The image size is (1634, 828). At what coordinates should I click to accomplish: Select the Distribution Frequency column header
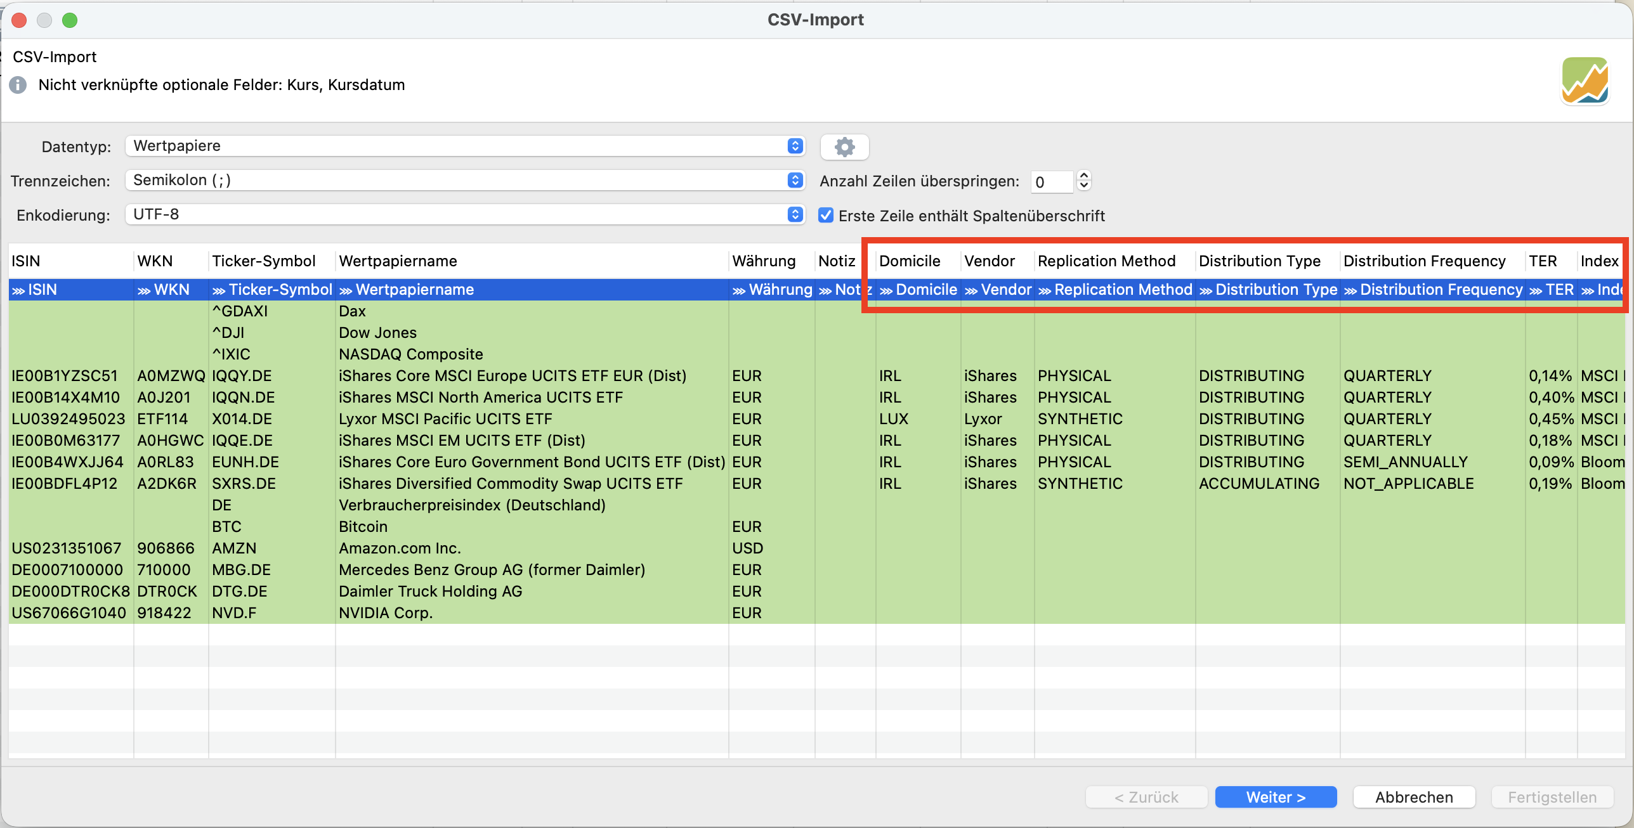pyautogui.click(x=1433, y=261)
